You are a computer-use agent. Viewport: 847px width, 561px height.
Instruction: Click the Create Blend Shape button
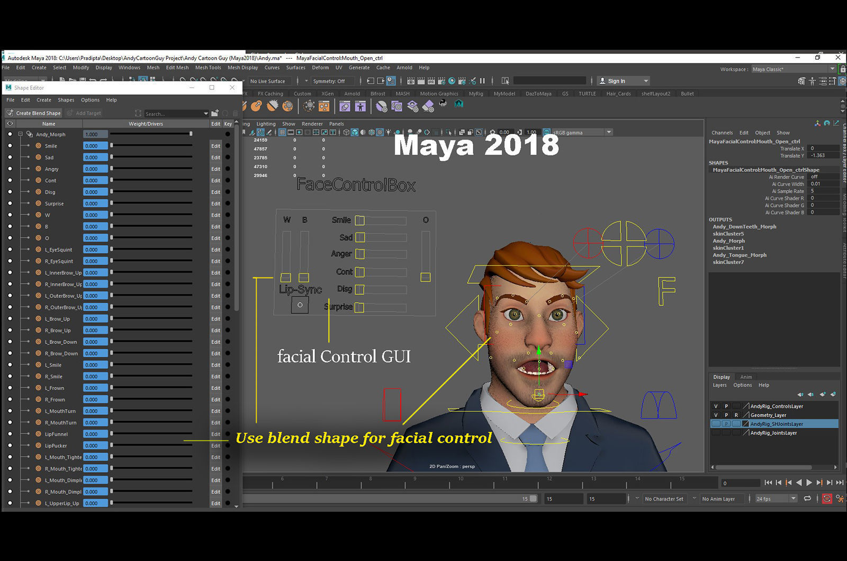33,113
